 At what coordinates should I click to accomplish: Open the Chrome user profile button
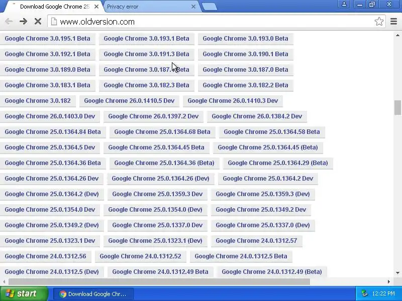(x=344, y=5)
